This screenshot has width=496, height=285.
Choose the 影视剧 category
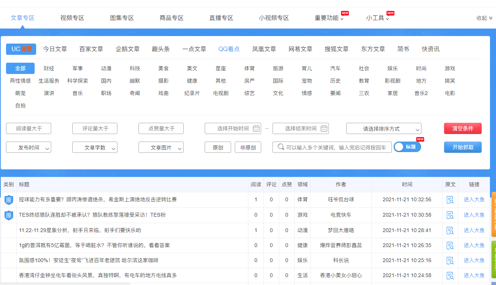[x=393, y=81]
